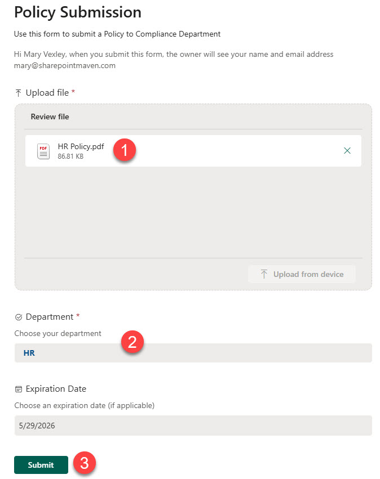
Task: Open the expiration date picker field
Action: pos(192,426)
